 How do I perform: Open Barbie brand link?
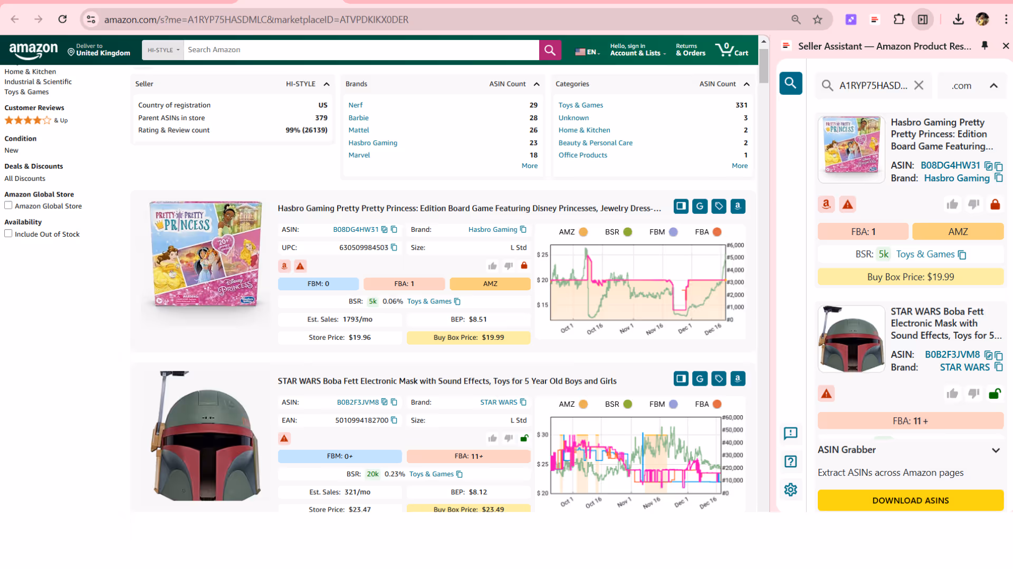click(358, 118)
